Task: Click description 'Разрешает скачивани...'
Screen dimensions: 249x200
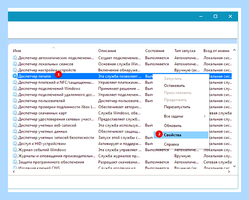Action: click(x=119, y=162)
